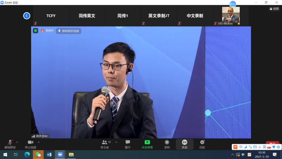Stop video (停止视频) camera toggle
The image size is (282, 159).
click(x=31, y=142)
